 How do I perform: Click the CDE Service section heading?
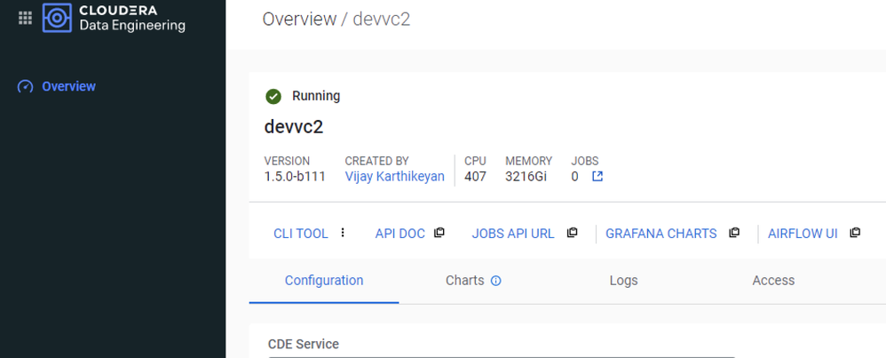tap(304, 344)
